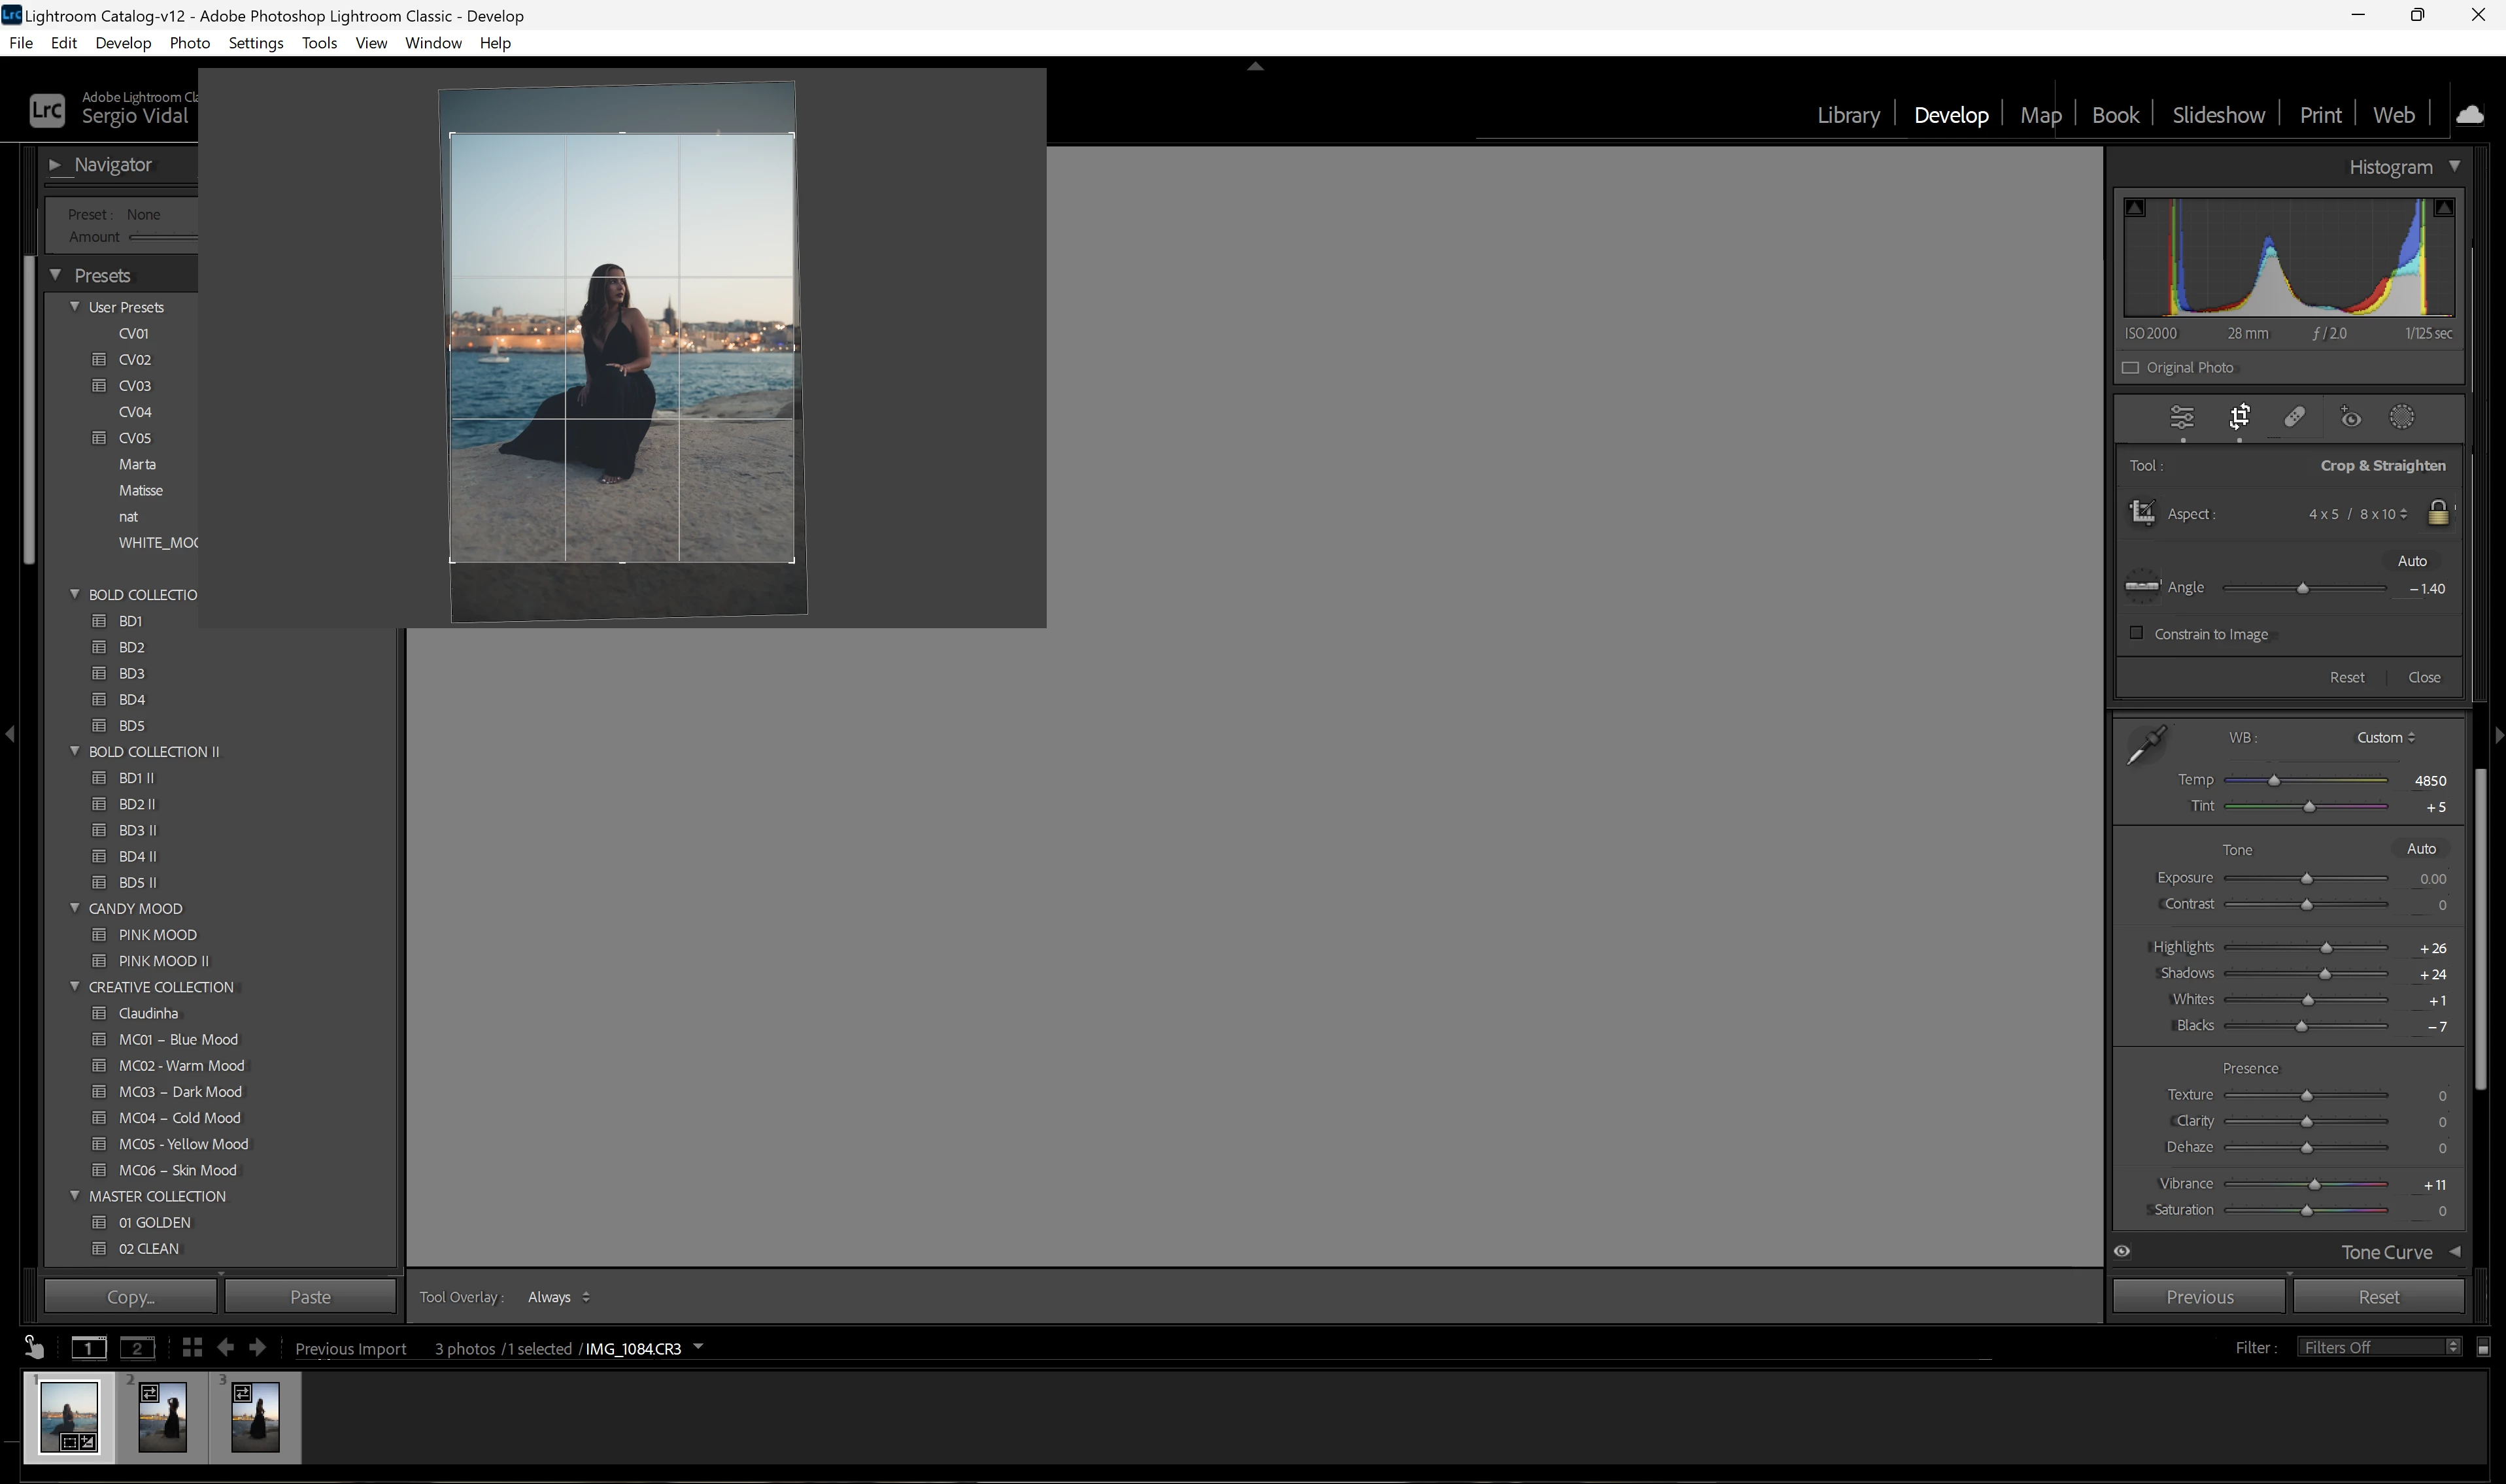This screenshot has width=2506, height=1484.
Task: Pick the White Balance Selector eyedropper
Action: point(2146,745)
